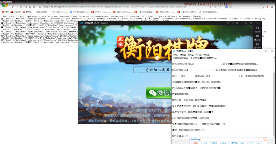Click the magnifier search icon in browser toolbar
The image size is (276, 144).
(263, 7)
